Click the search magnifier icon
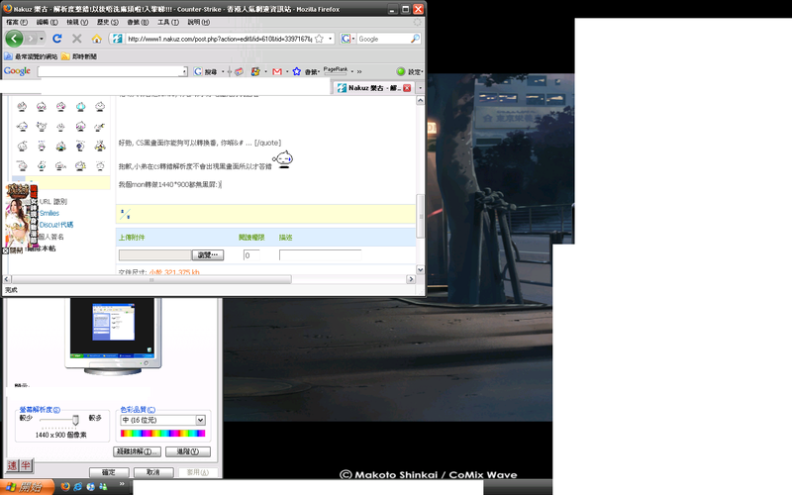 coord(415,39)
